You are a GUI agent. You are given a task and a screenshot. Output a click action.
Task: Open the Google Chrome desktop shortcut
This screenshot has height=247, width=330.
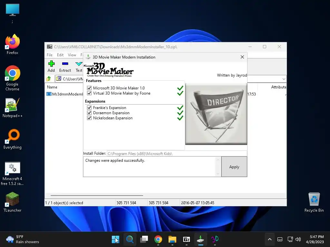coord(13,78)
